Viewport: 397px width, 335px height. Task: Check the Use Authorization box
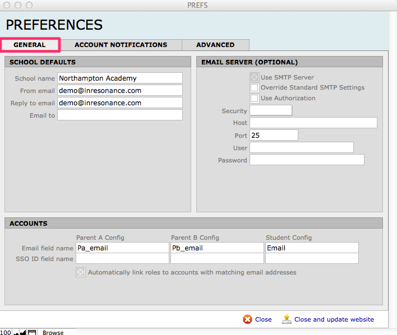pos(254,99)
